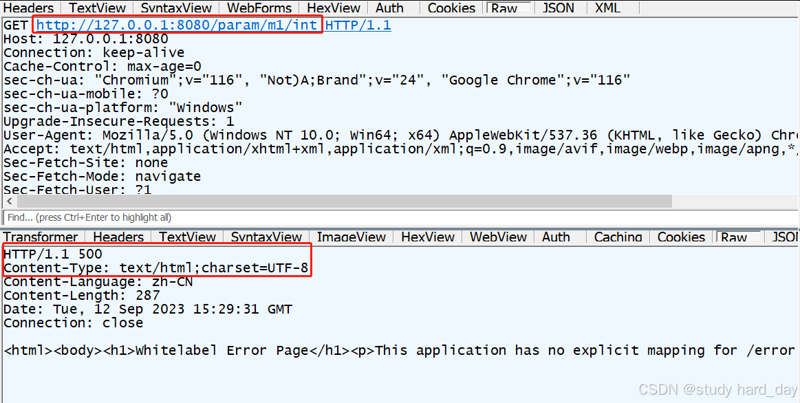Open the request JSON tab
This screenshot has width=800, height=403.
click(x=558, y=8)
